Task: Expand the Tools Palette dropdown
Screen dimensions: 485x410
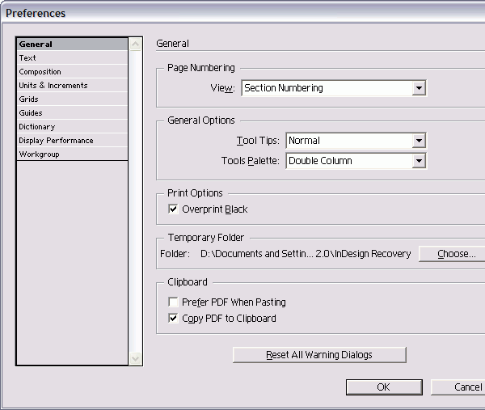Action: (x=418, y=161)
